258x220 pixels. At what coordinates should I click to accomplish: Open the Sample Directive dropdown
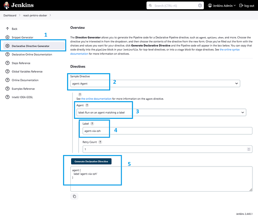(x=155, y=83)
